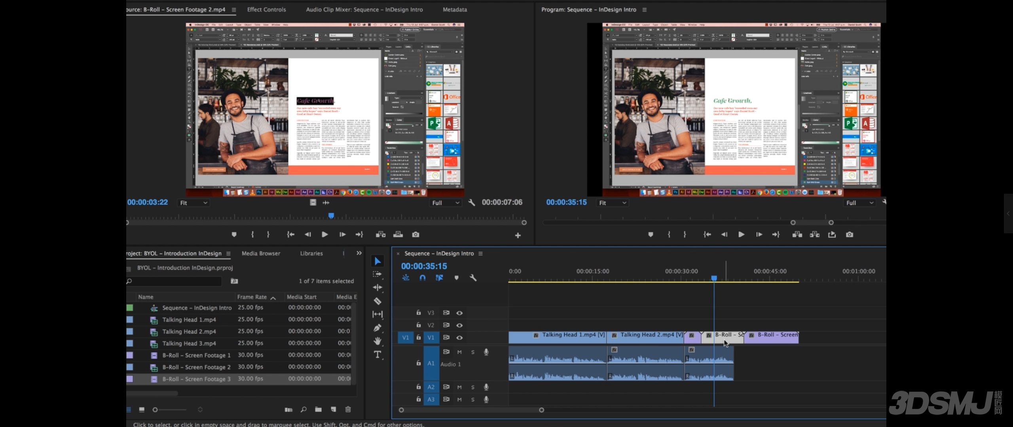Switch to Audio Clip Mixer tab
The height and width of the screenshot is (427, 1013).
tap(364, 9)
